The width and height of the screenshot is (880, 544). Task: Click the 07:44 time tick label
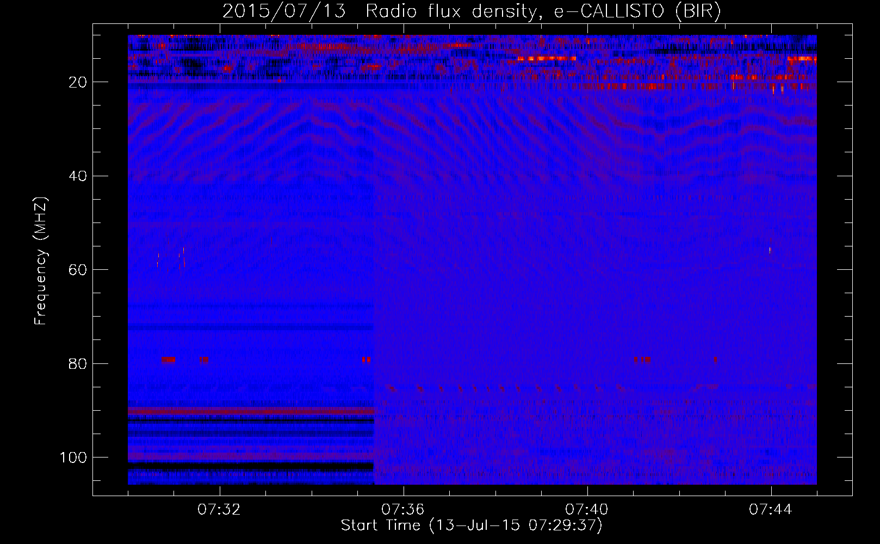771,510
